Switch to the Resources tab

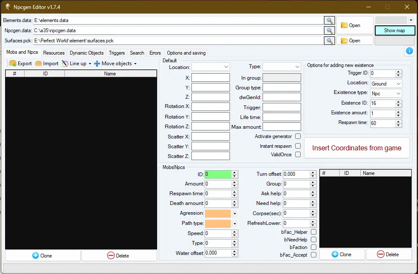(x=54, y=53)
